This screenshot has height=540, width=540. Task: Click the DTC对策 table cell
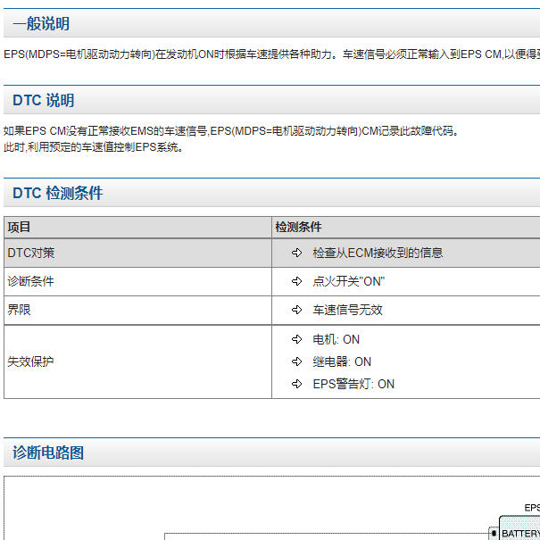pos(137,253)
